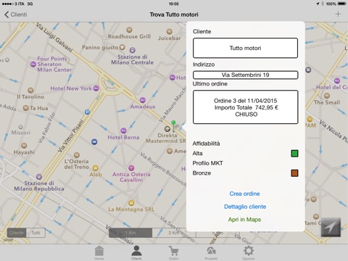The height and width of the screenshot is (261, 348).
Task: Tap the Crea ordine link
Action: [x=244, y=194]
